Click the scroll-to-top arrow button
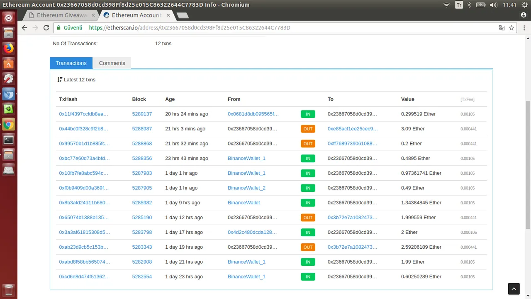Screen dimensions: 531x299 514,289
